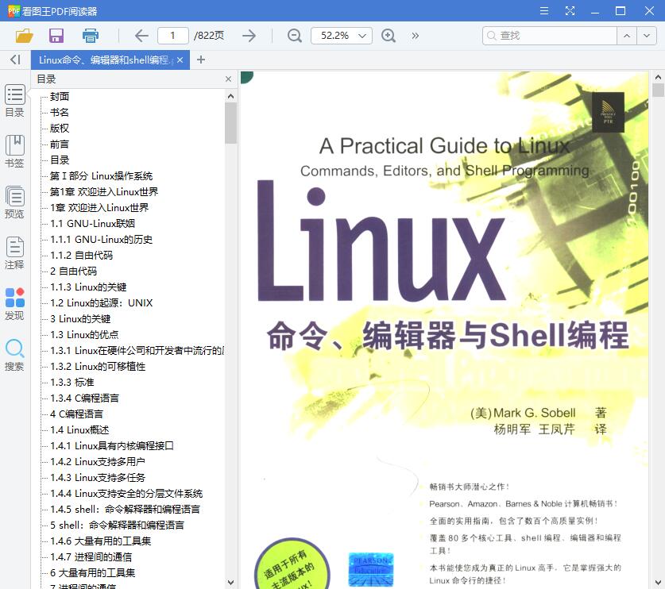Viewport: 665px width, 589px height.
Task: Select 1.3.3 标准 outline entry
Action: [x=72, y=382]
